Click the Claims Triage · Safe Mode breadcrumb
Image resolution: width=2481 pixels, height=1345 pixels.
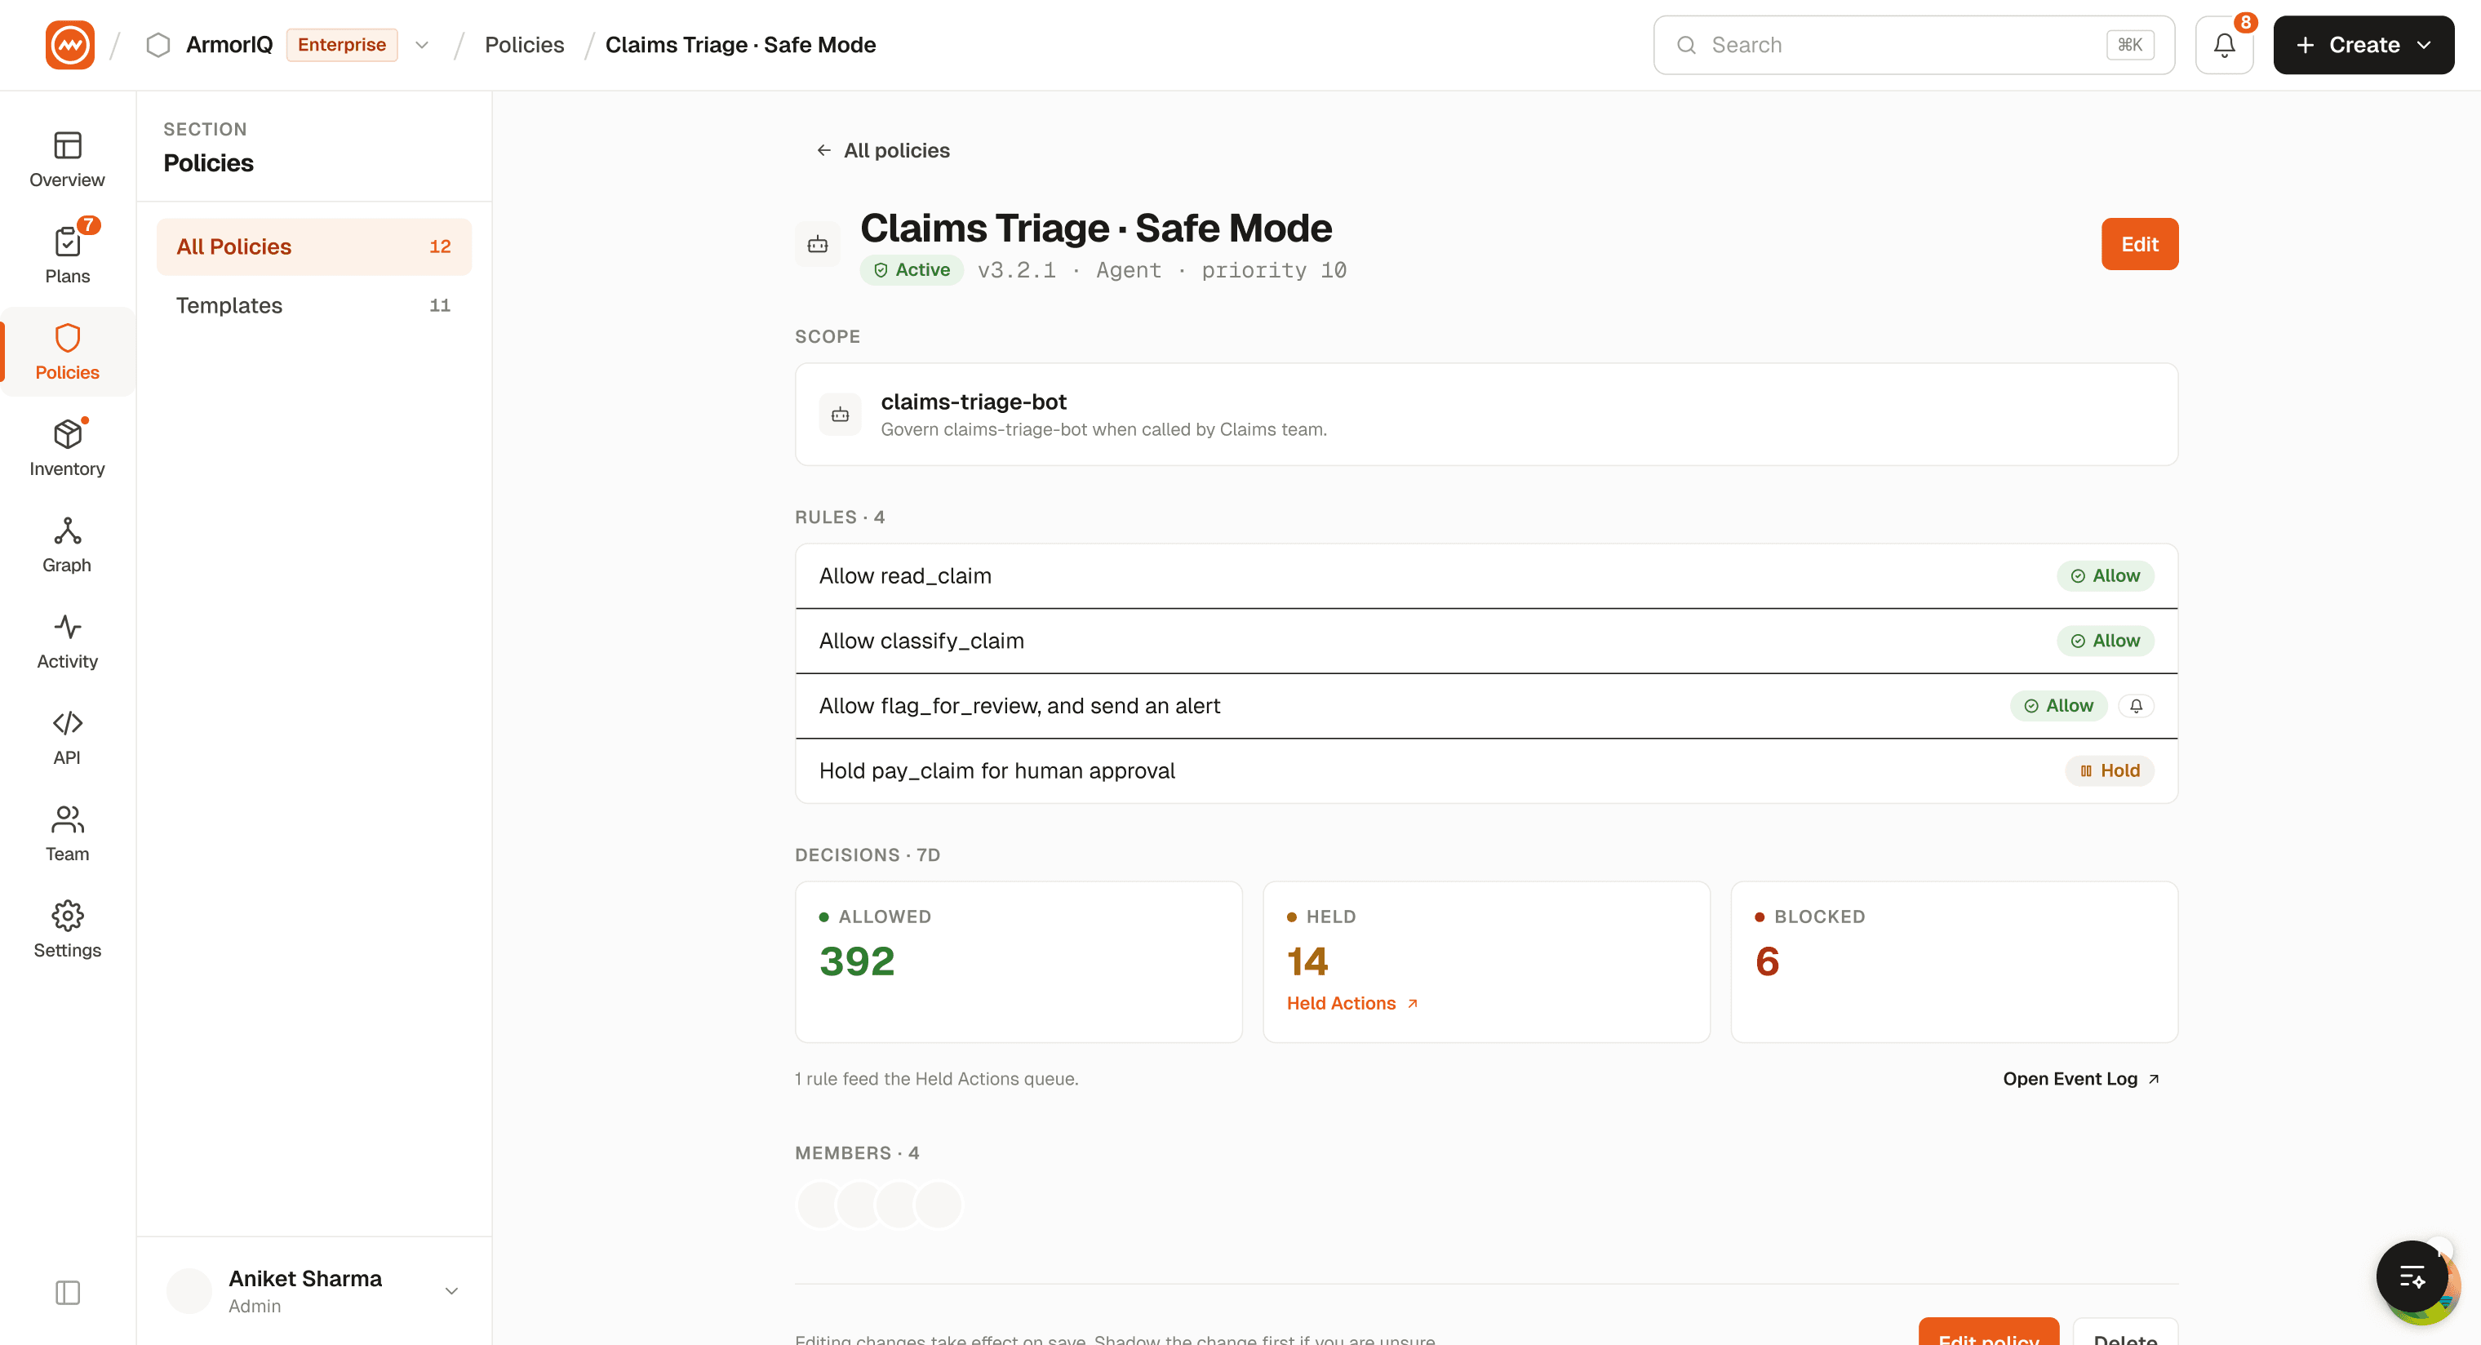739,45
